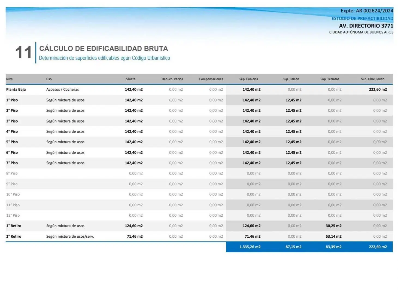Screen dimensions: 398x294
Task: Click the Nivel column header
Action: coord(10,79)
